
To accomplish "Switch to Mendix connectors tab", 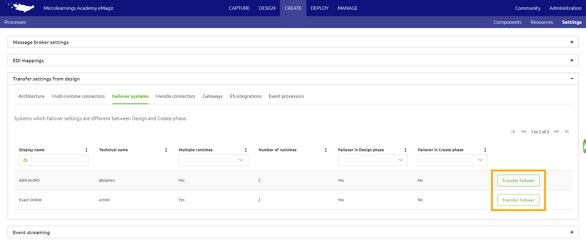I will [176, 96].
